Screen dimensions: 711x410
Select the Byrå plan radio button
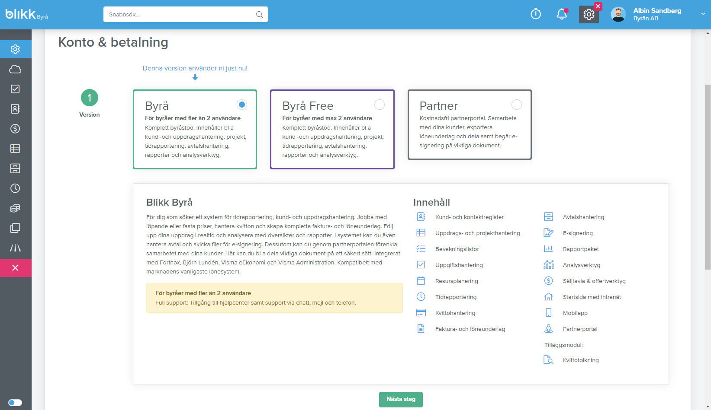click(242, 105)
